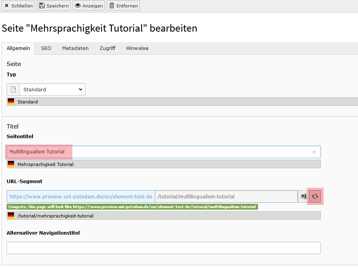Viewport: 358px width, 269px height.
Task: Select the Hinweise tab
Action: pyautogui.click(x=137, y=48)
